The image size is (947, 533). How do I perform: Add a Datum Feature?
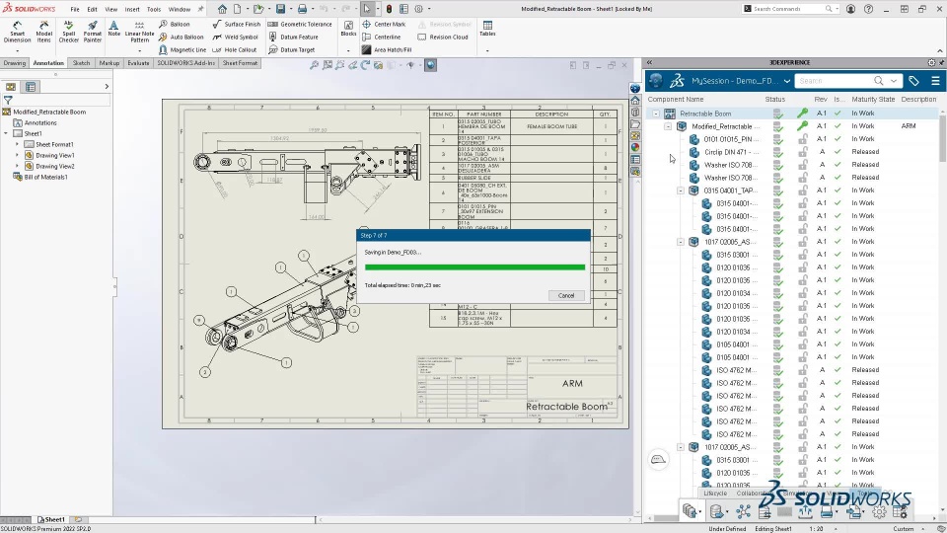tap(293, 37)
